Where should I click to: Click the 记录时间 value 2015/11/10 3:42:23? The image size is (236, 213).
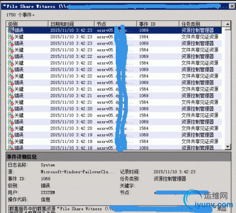click(x=175, y=172)
